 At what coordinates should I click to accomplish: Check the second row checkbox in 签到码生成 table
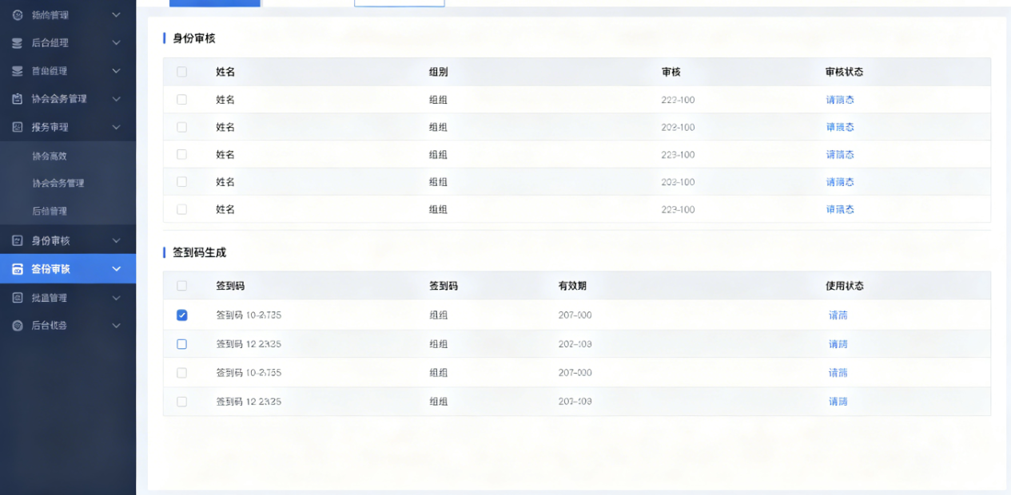click(x=181, y=344)
